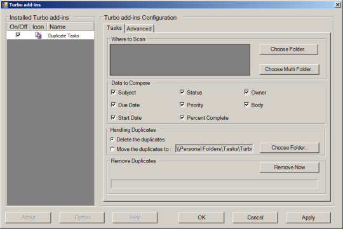Uncheck the Due Date checkbox
This screenshot has width=343, height=229.
[x=113, y=105]
